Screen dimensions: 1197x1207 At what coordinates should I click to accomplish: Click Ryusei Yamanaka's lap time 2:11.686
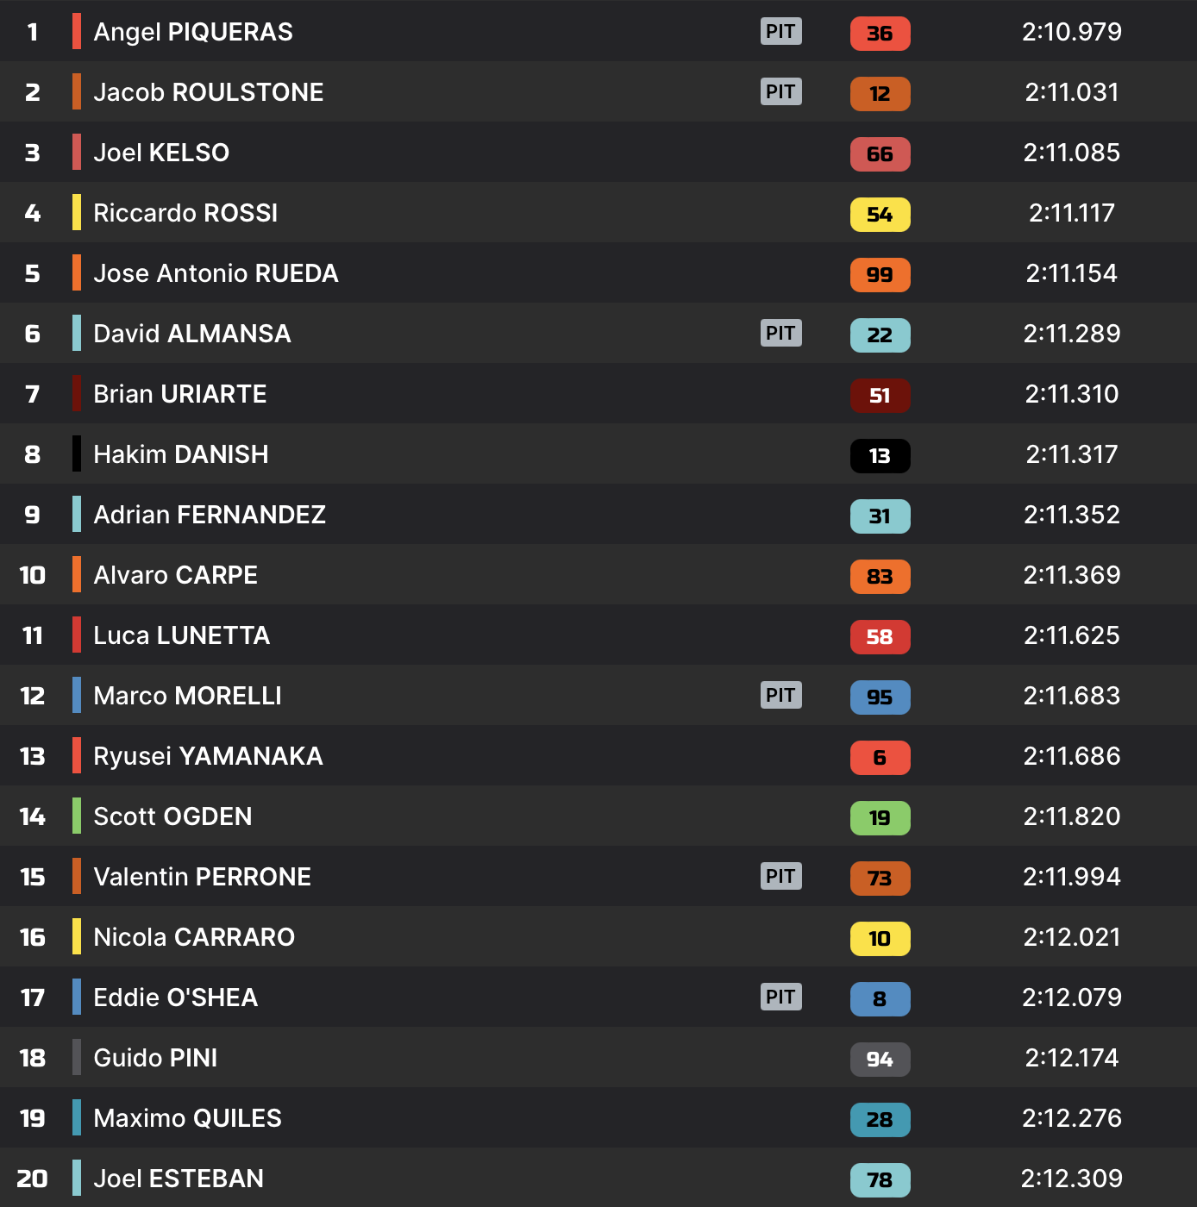(1071, 756)
